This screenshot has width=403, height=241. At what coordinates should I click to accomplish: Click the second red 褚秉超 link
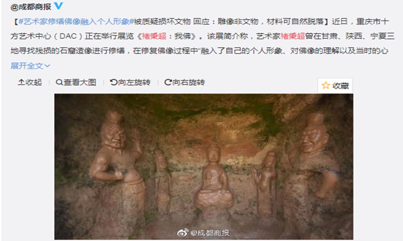pyautogui.click(x=292, y=36)
